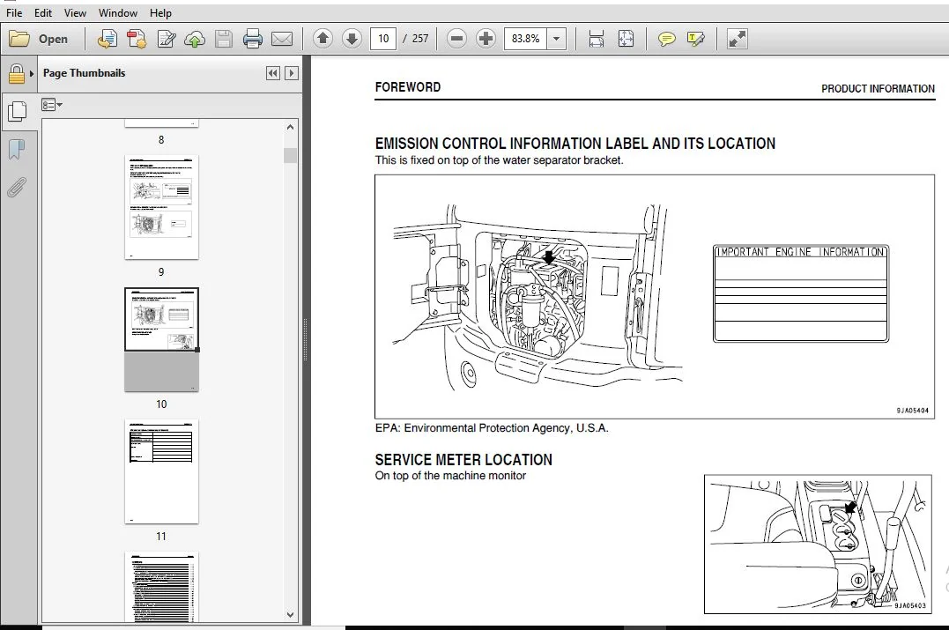Zoom out with the minus button
The image size is (949, 630).
pyautogui.click(x=457, y=39)
